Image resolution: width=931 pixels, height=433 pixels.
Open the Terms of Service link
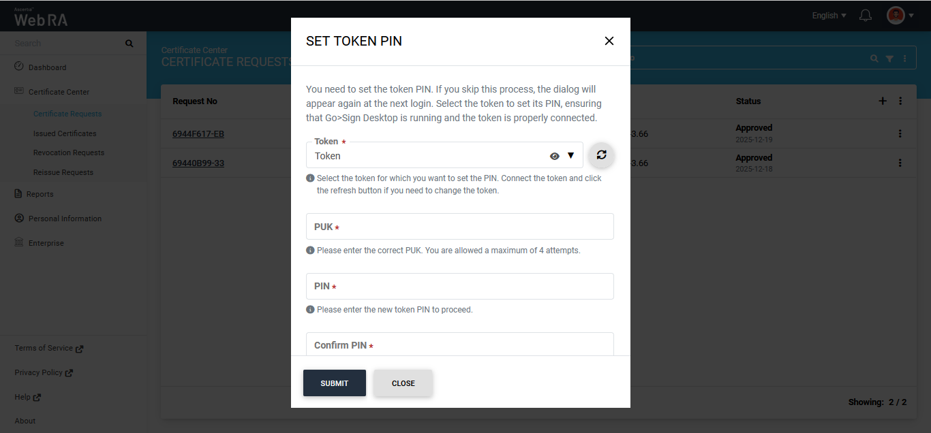coord(44,348)
